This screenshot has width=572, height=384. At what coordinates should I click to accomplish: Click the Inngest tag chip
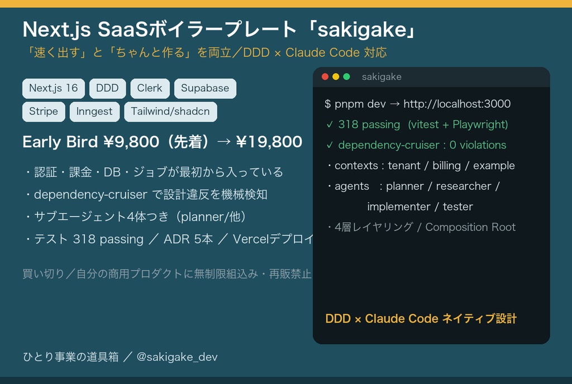(94, 112)
